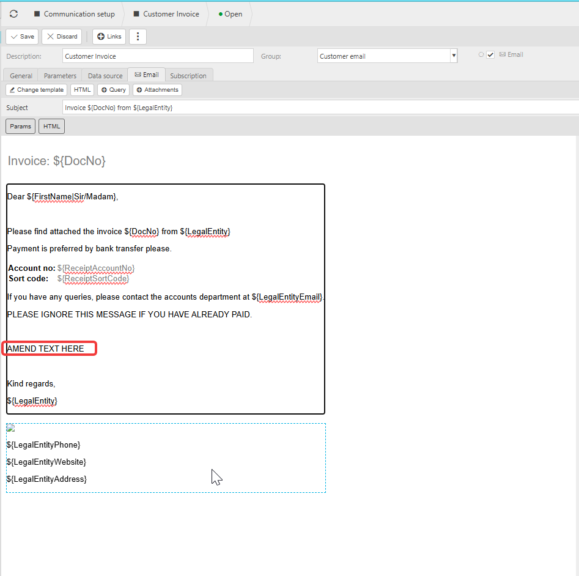
Task: Click the Kind regards line
Action: 31,383
